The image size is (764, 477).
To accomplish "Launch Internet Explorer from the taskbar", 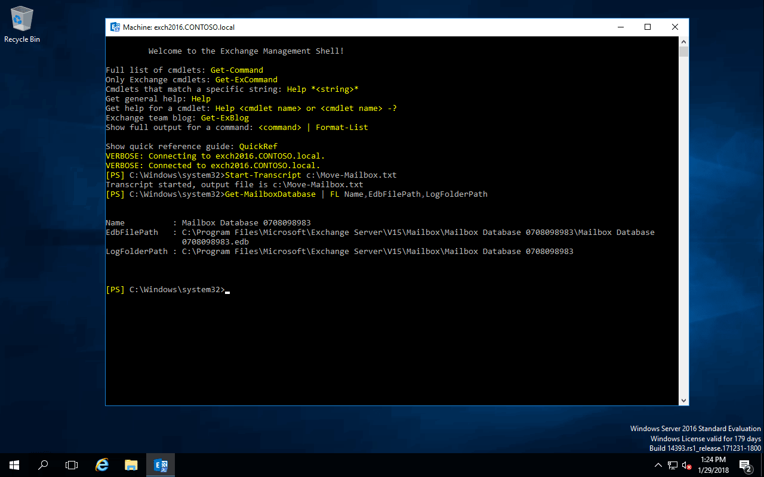I will [102, 465].
